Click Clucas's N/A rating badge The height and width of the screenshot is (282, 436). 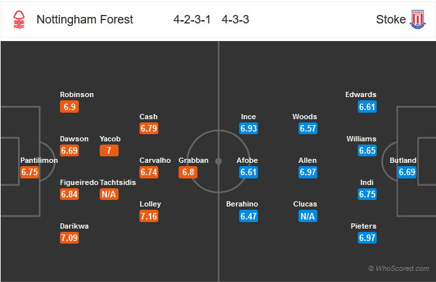308,216
